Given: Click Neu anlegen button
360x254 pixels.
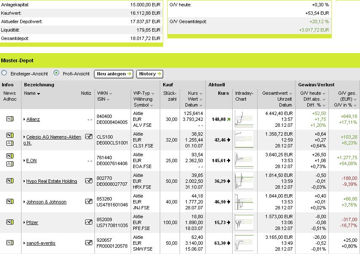Looking at the screenshot, I should (x=114, y=74).
